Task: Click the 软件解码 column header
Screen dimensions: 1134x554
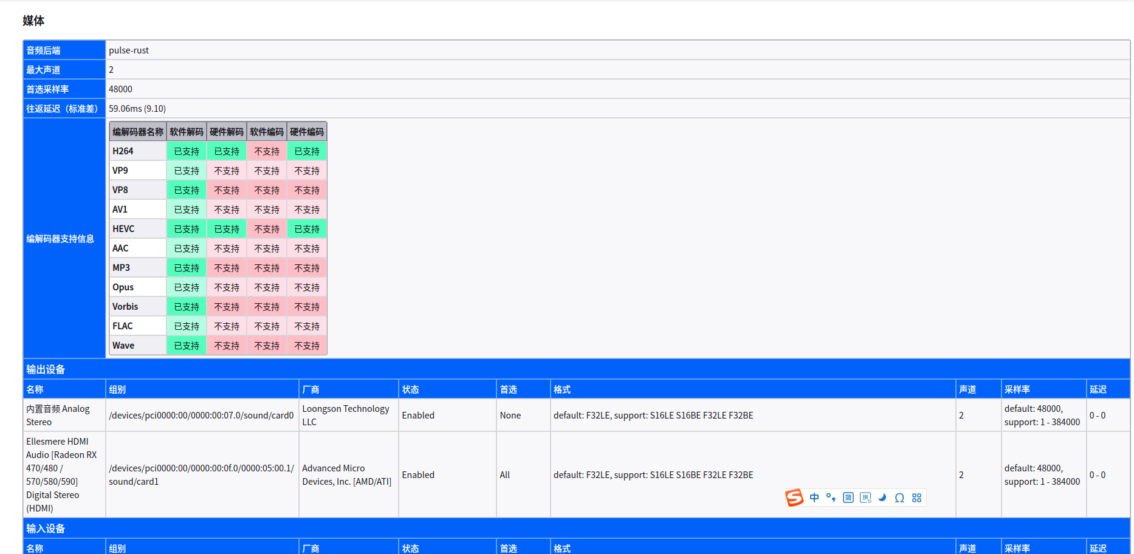Action: point(187,132)
